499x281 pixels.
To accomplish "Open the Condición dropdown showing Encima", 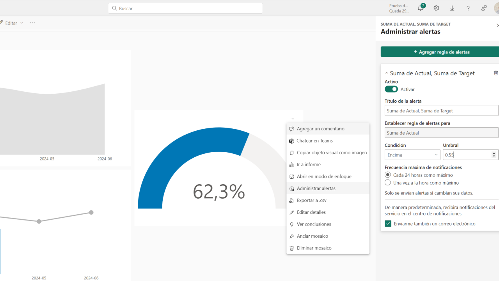I will click(412, 155).
